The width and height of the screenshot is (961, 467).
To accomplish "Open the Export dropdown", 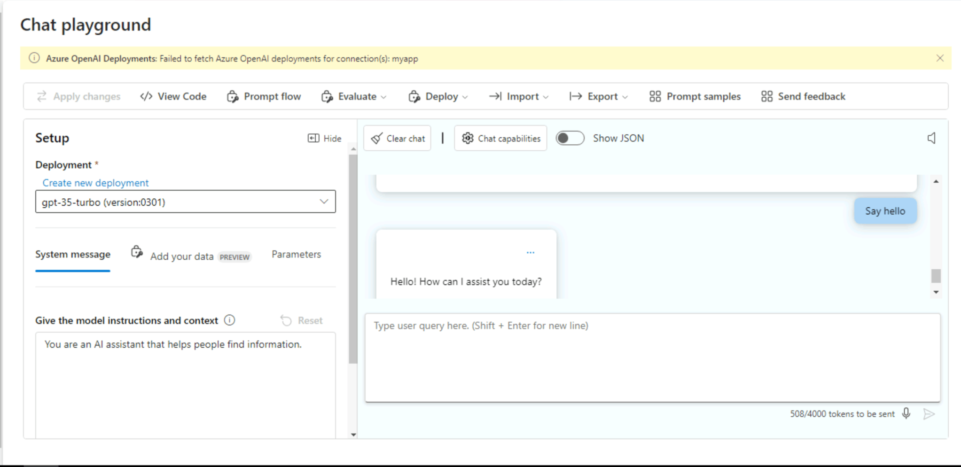I will (598, 96).
